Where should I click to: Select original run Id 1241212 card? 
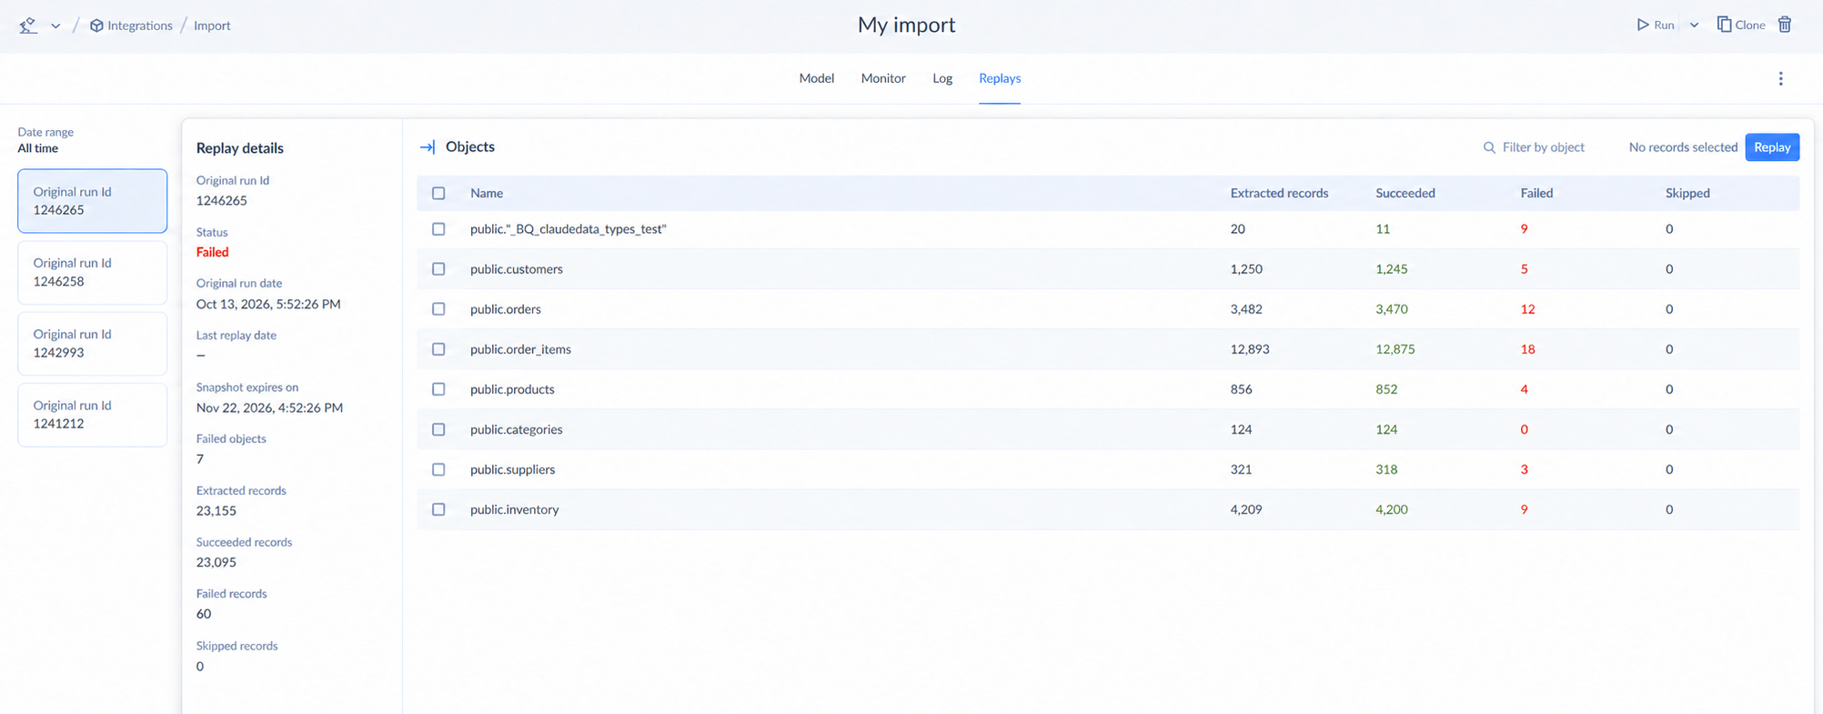click(92, 415)
